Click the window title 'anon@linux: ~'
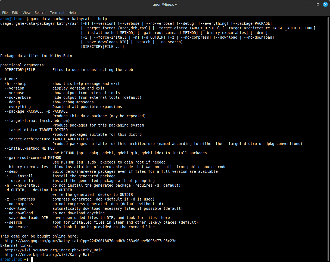The image size is (330, 262). tap(165, 5)
